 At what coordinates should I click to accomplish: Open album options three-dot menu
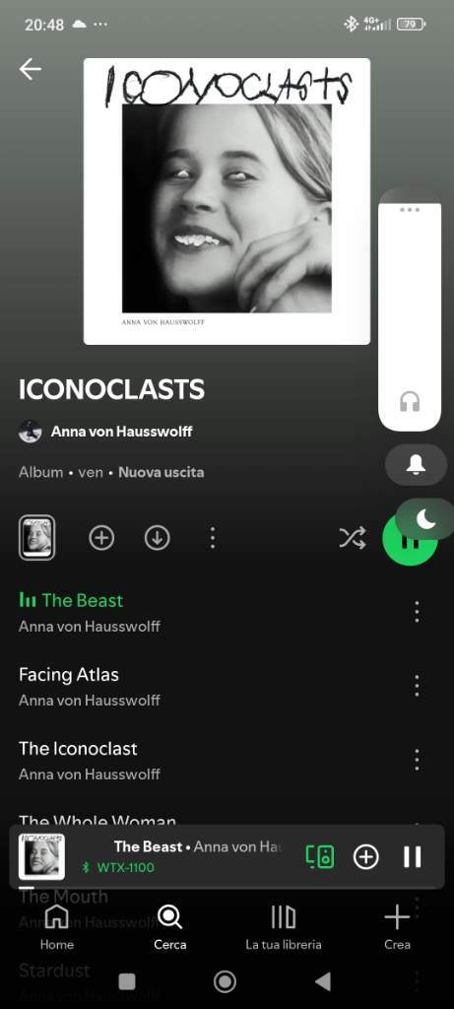click(212, 538)
